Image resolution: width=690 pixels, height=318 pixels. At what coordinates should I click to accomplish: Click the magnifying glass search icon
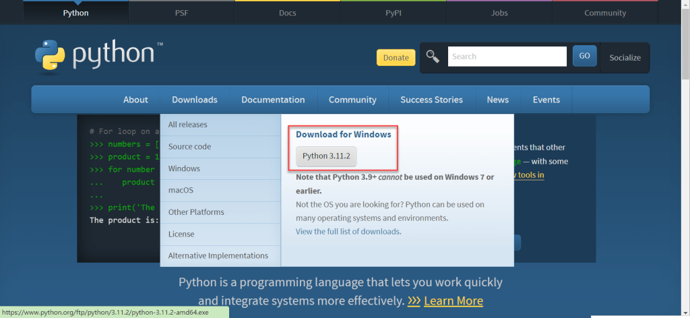[x=433, y=57]
